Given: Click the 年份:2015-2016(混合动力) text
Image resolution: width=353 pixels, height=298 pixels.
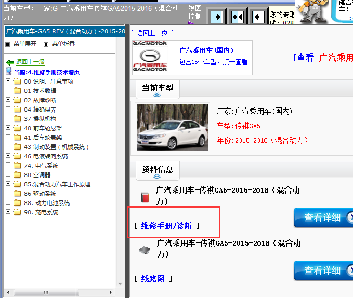Looking at the screenshot, I should pos(262,140).
